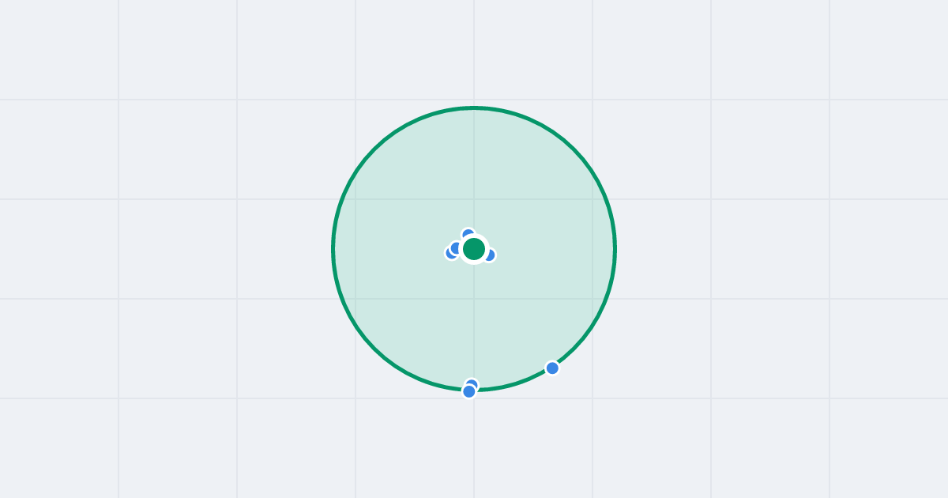Screen dimensions: 948x498
Task: Select the front blue dot at the circle's bottom
Action: tap(469, 391)
